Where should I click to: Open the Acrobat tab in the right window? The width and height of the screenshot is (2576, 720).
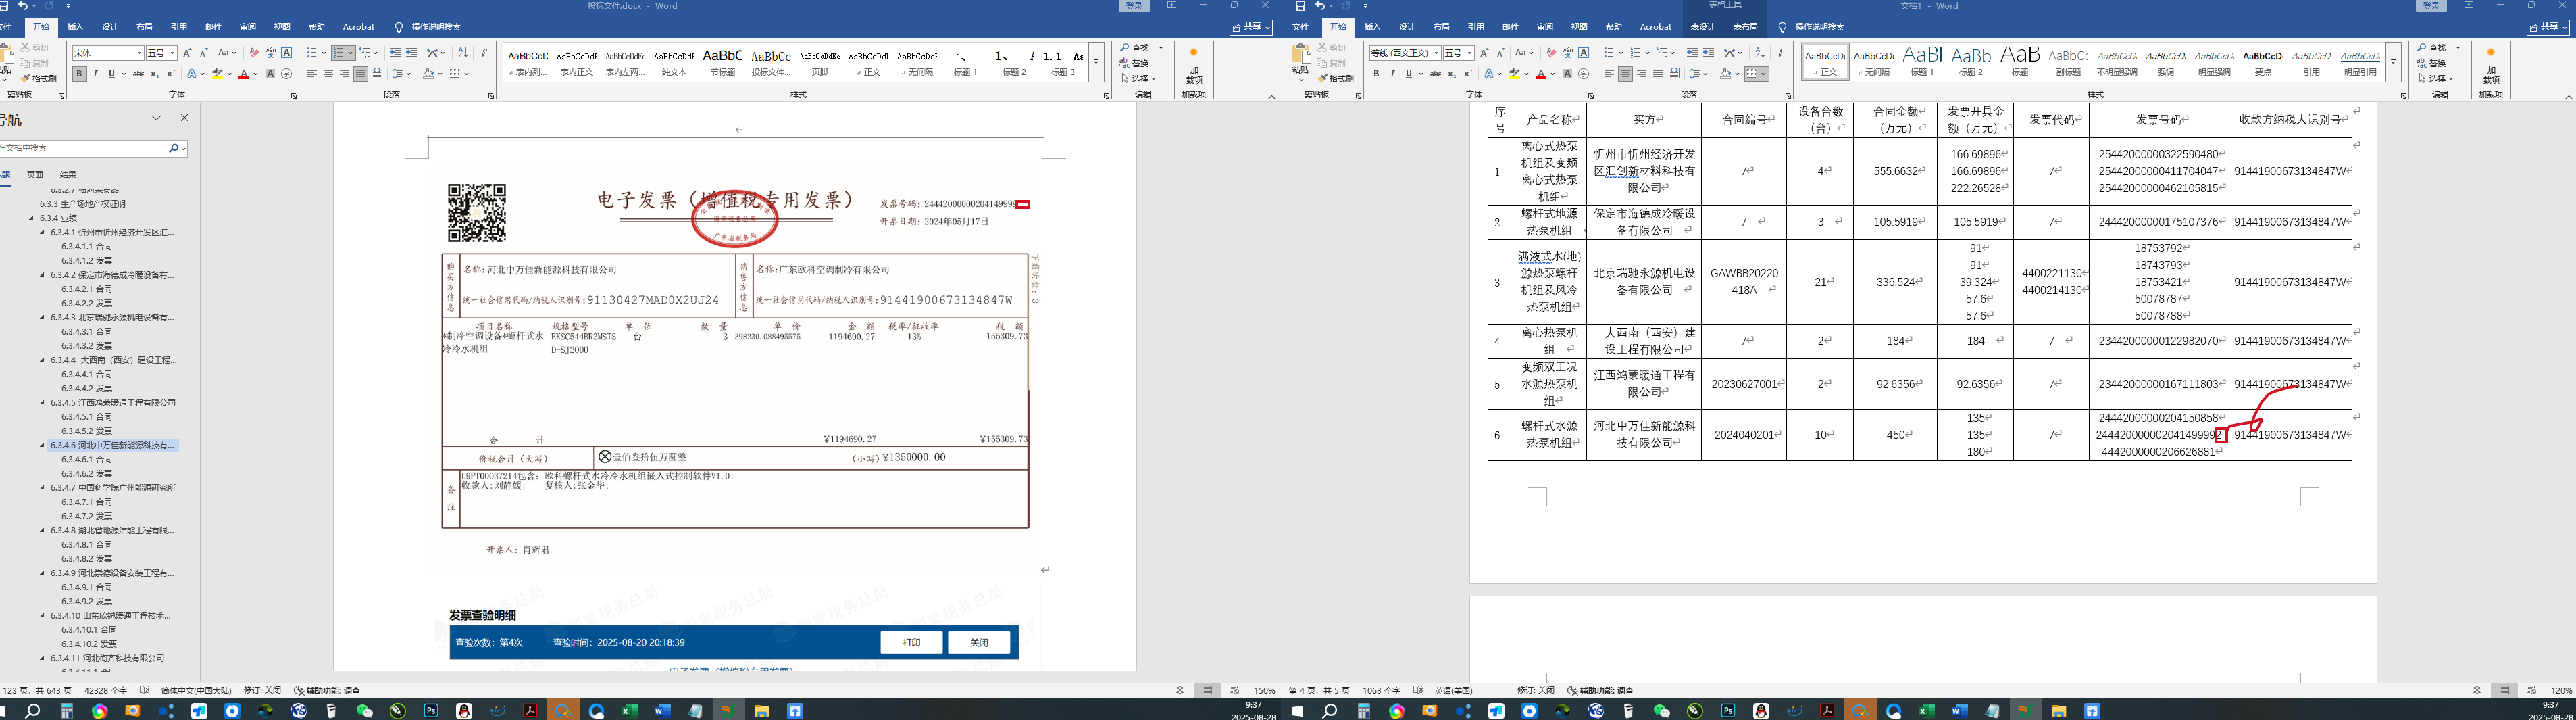coord(1655,27)
